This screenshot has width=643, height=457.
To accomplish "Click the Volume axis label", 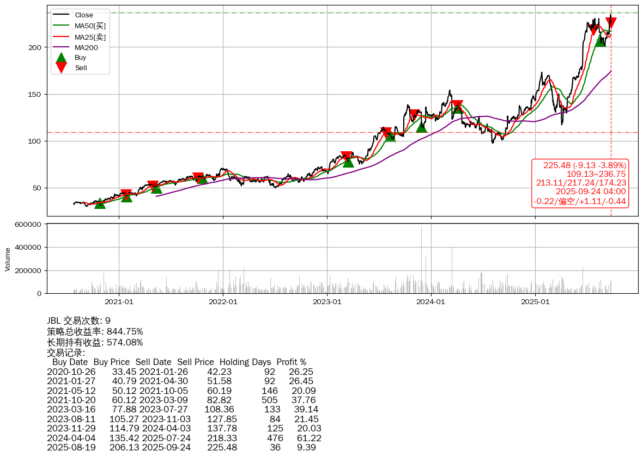I will pyautogui.click(x=8, y=259).
